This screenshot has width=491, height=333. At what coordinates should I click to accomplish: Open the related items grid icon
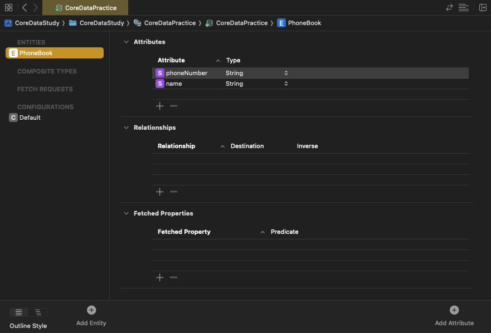pos(9,7)
